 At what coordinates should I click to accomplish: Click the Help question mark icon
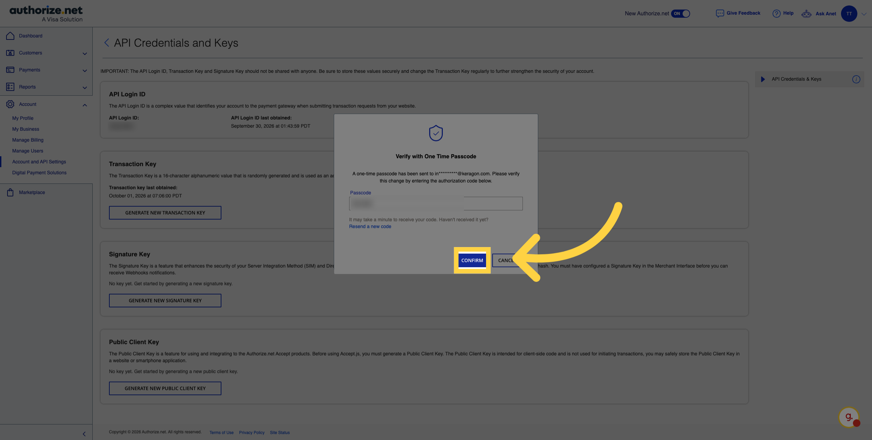point(776,13)
